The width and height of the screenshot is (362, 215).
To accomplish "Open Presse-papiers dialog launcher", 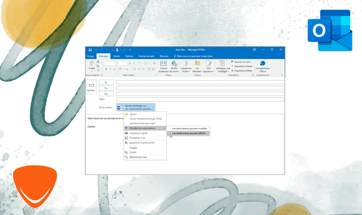I will [x=102, y=75].
